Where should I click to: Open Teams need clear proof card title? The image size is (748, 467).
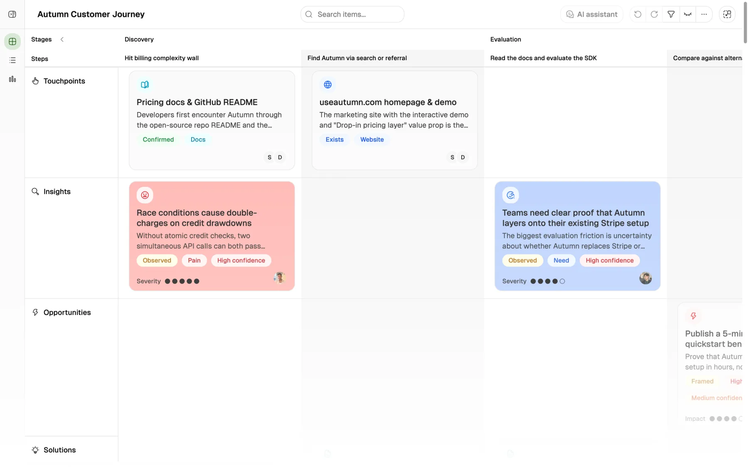(575, 218)
